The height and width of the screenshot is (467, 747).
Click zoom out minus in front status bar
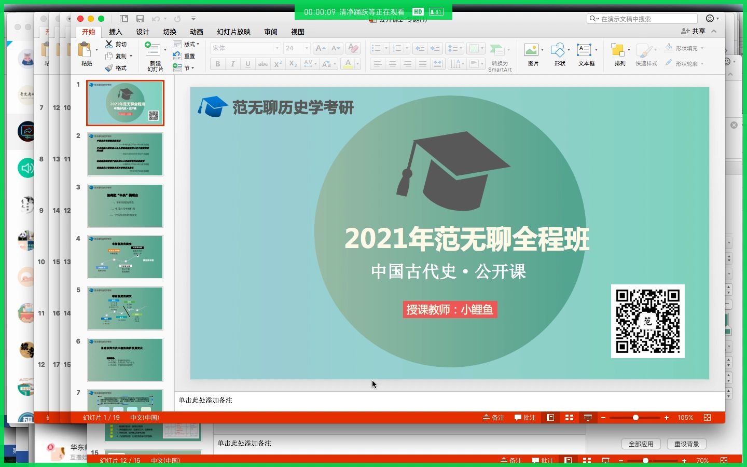(603, 418)
